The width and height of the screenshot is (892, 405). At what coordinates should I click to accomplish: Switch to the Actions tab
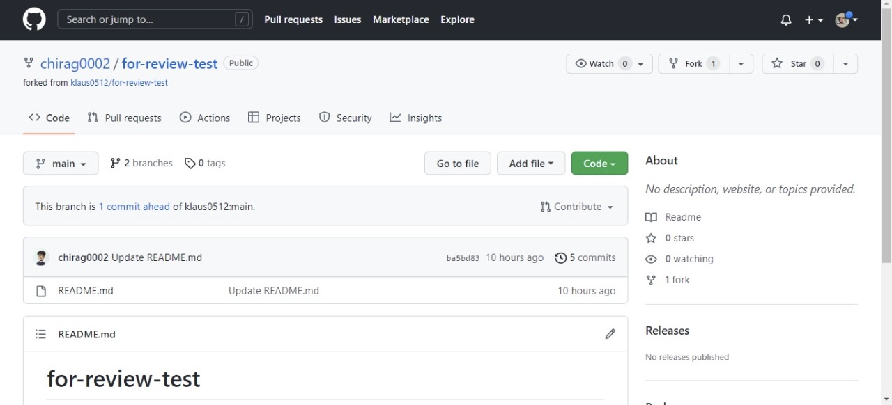click(x=205, y=118)
